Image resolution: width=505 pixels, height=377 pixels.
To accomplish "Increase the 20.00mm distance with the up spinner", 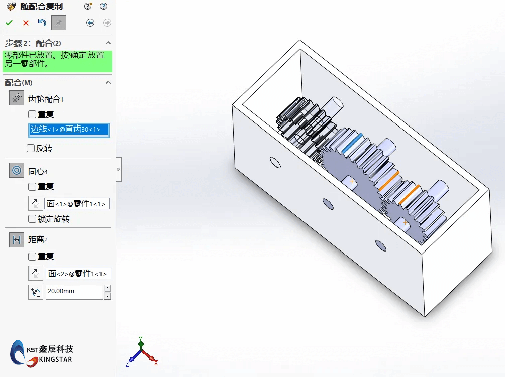I will click(107, 289).
